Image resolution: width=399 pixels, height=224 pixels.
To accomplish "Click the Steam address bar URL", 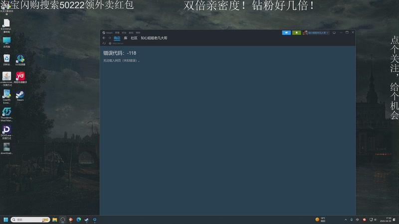I will 118,43.
